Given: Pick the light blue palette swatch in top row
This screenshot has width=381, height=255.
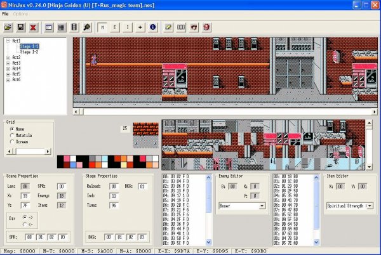Looking at the screenshot, I should pyautogui.click(x=105, y=159).
